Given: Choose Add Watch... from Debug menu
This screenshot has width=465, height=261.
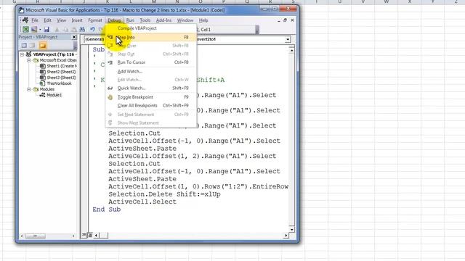Looking at the screenshot, I should pos(150,71).
